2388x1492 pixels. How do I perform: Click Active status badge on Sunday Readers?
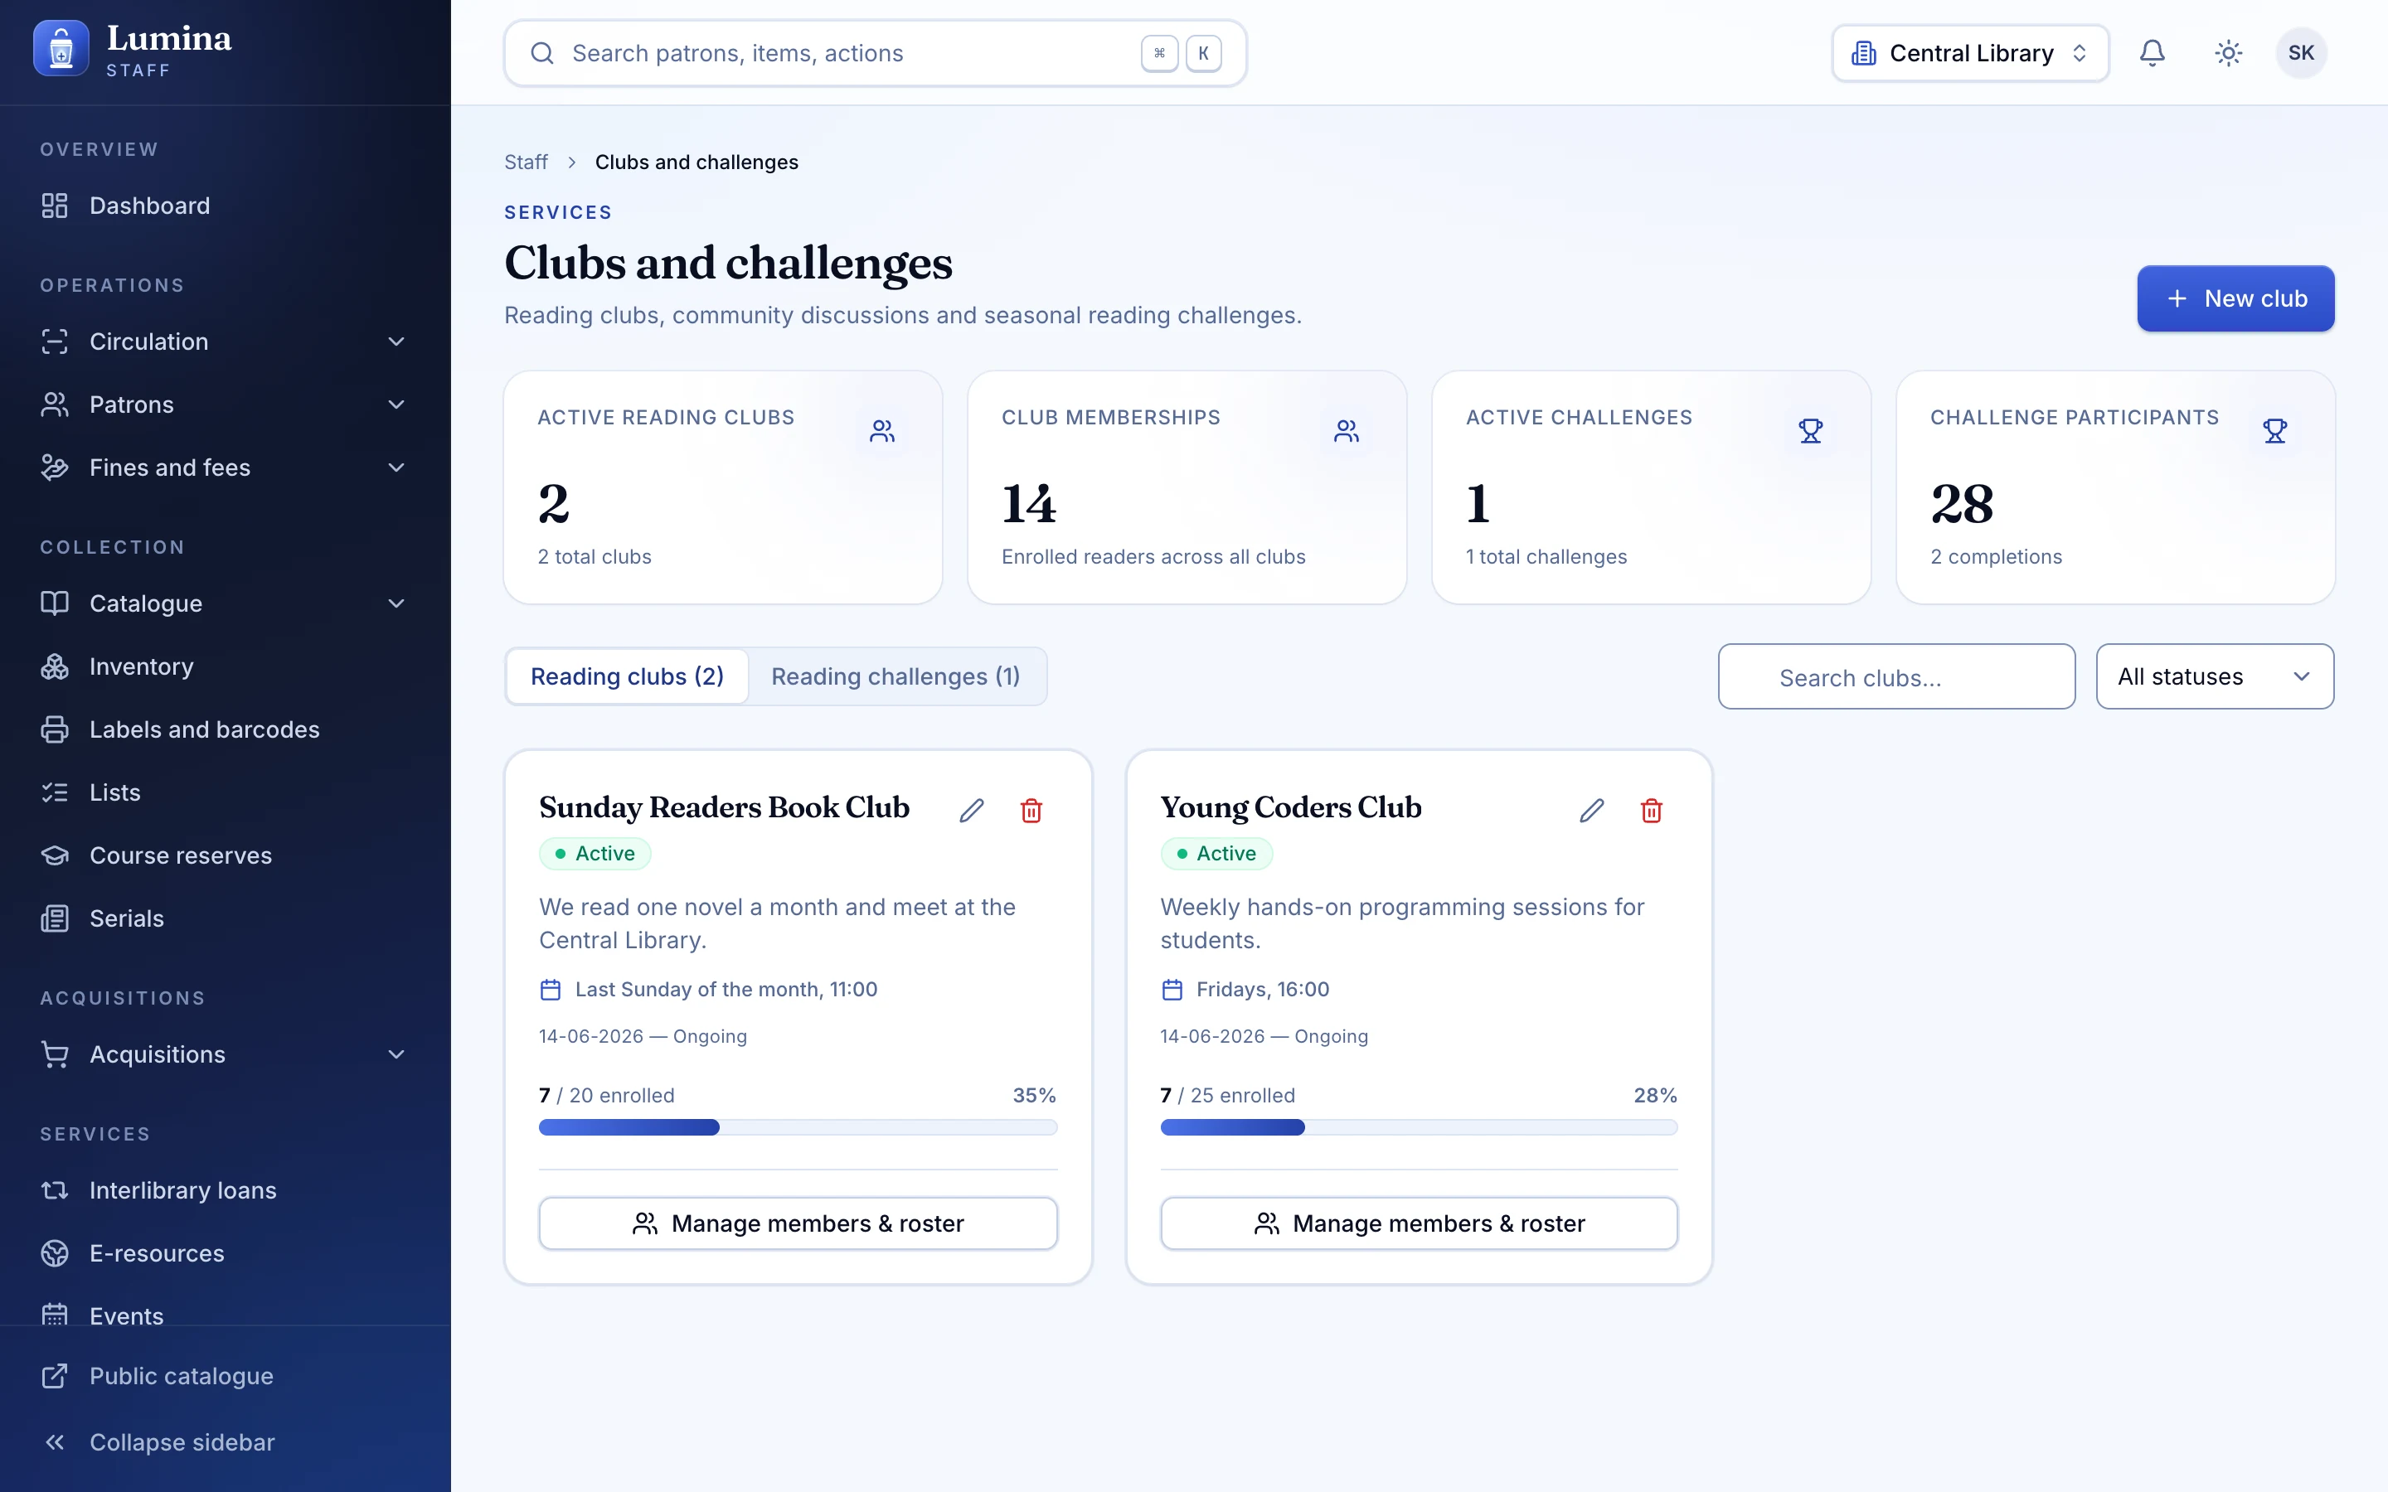tap(595, 854)
